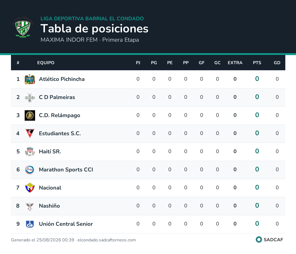
Task: Click the Nashiño eagle logo
Action: tap(30, 206)
